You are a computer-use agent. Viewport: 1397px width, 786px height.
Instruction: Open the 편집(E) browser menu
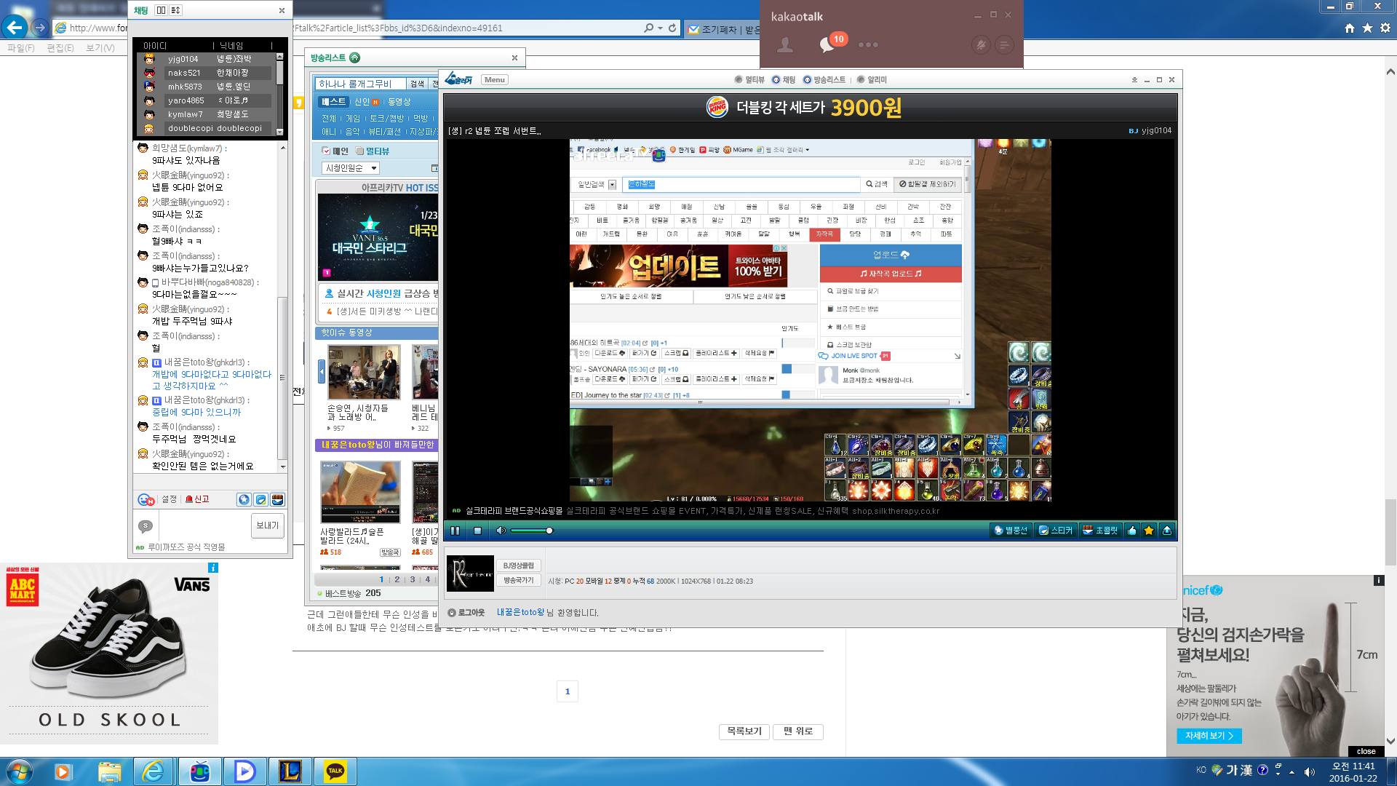[x=60, y=48]
